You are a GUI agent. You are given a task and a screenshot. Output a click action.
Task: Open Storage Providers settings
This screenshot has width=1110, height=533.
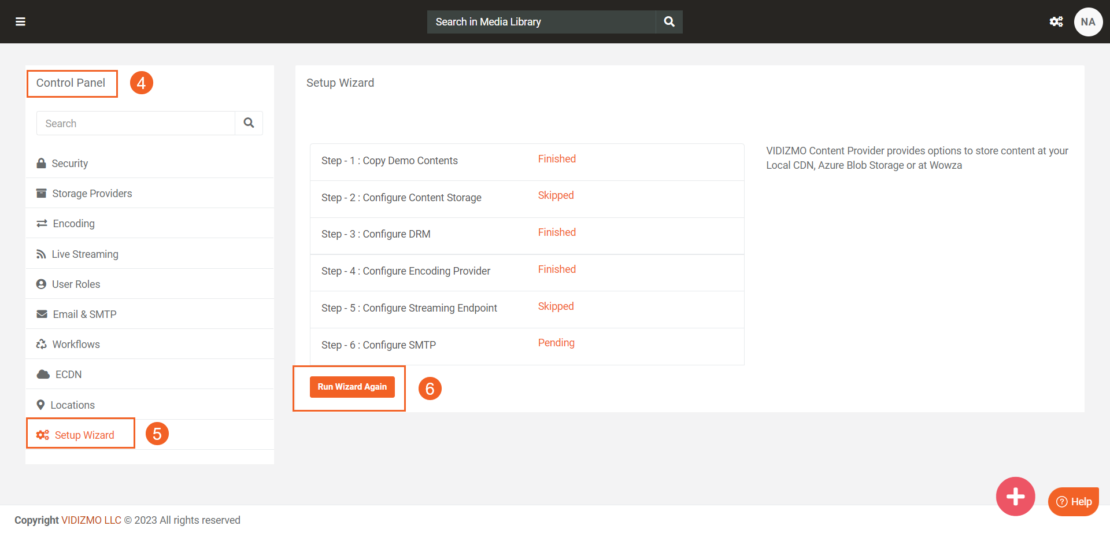click(92, 194)
